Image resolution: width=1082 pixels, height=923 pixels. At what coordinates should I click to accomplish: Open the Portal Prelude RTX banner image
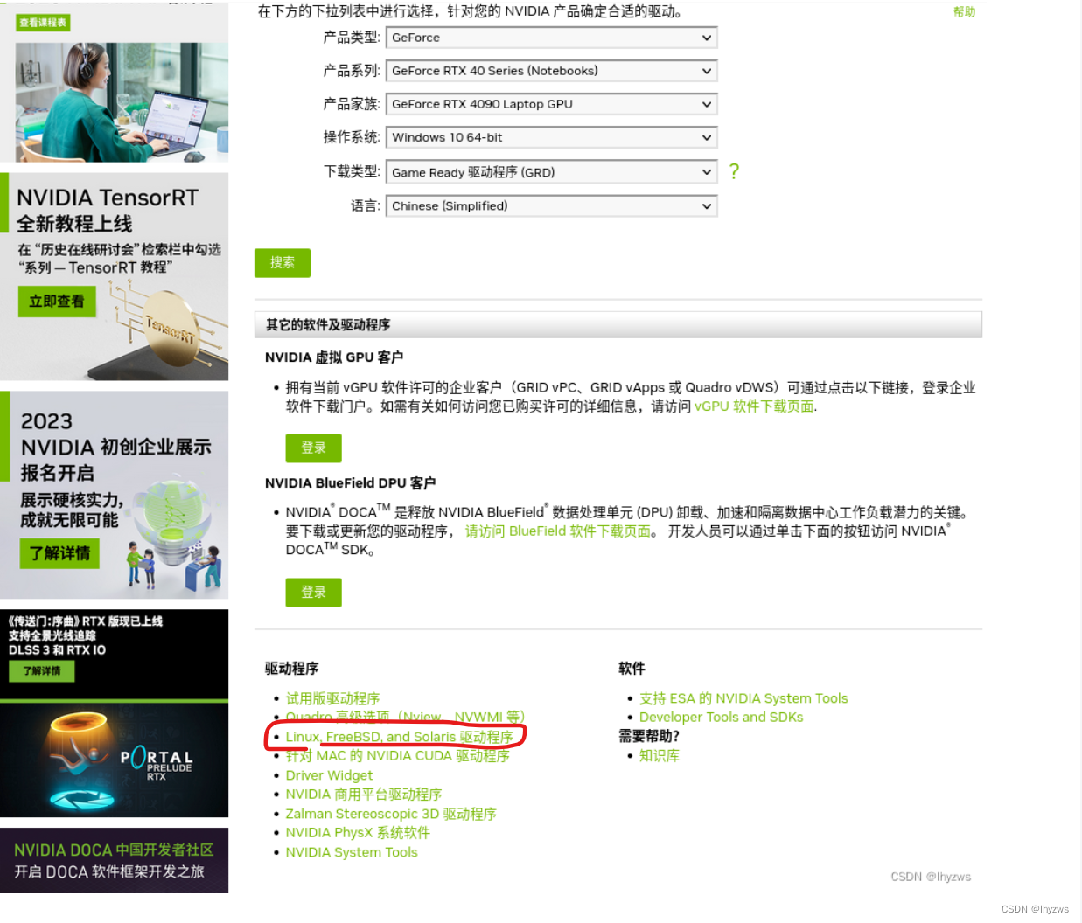(114, 760)
